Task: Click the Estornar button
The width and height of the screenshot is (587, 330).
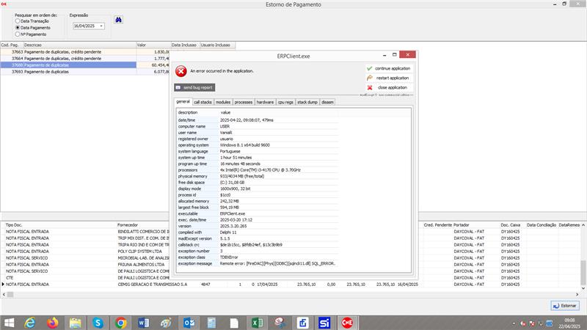Action: (x=564, y=305)
